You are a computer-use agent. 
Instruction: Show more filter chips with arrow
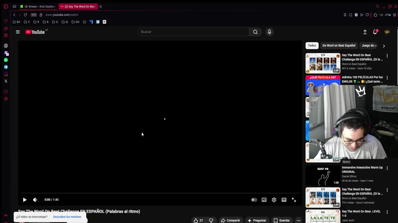tap(384, 46)
